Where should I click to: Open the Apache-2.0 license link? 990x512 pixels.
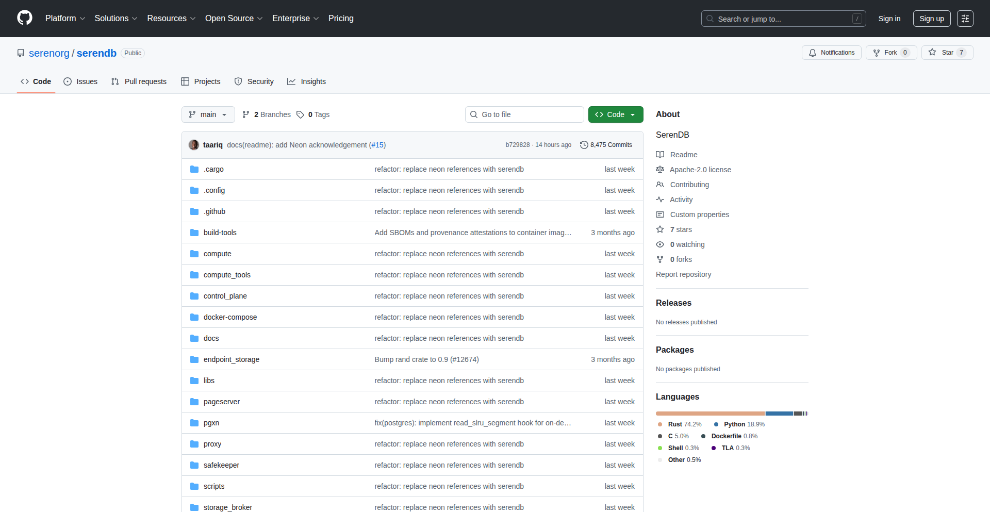coord(700,170)
